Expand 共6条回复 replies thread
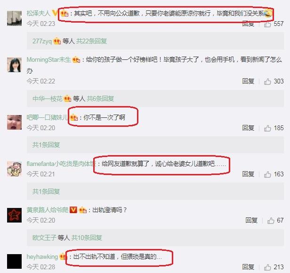The image size is (290, 273). [x=100, y=99]
